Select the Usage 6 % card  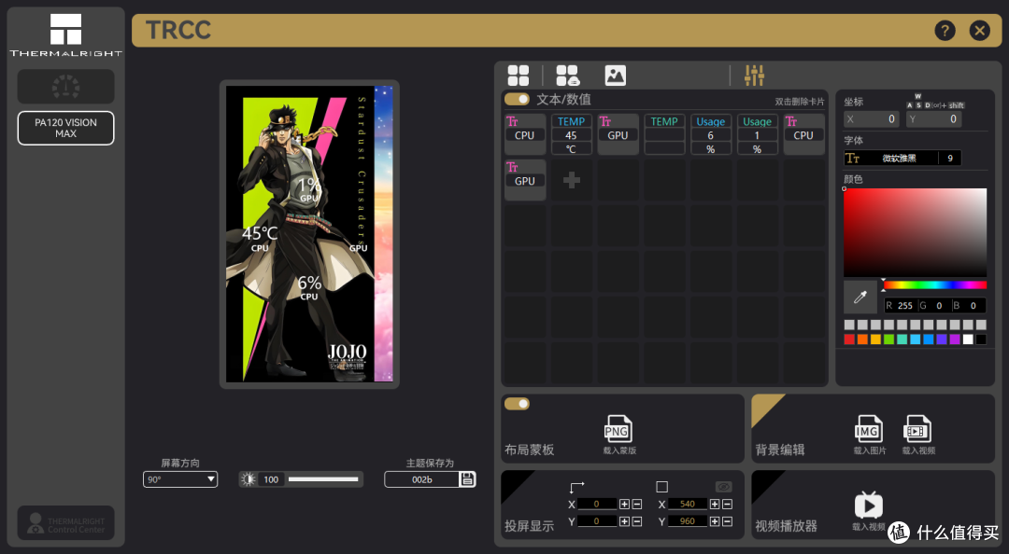tap(710, 134)
